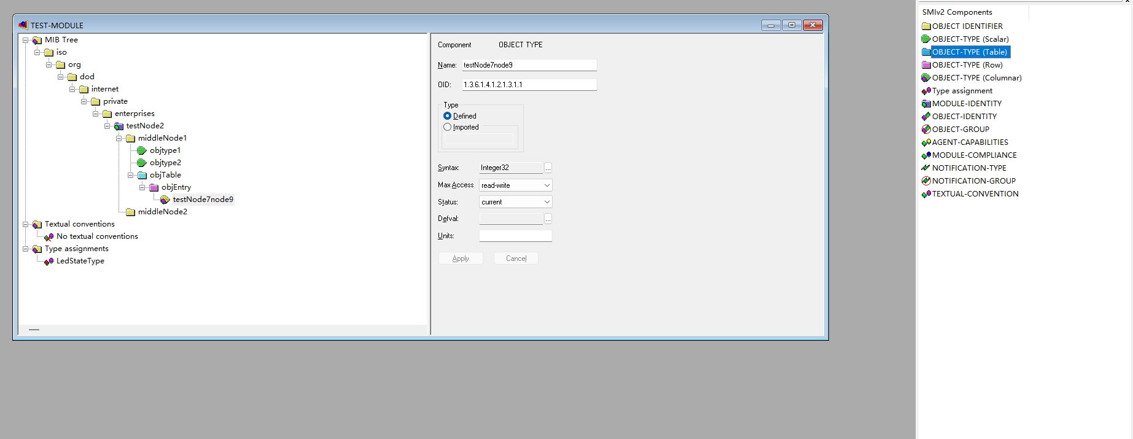Choose the NOTIFICATION-GROUP component icon

tap(926, 181)
